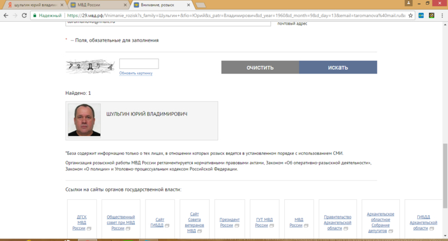Click the 'Надежный' secure label
Viewport: 448px width, 241px height.
(x=50, y=15)
